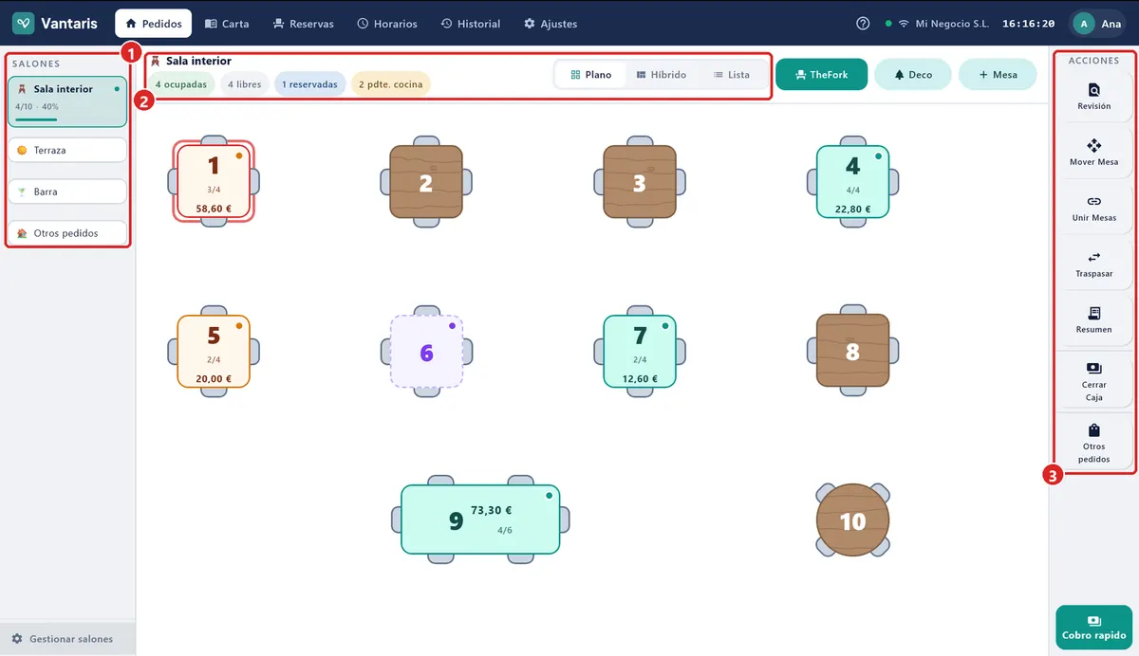Open the Revisión action
The image size is (1139, 656).
1093,97
